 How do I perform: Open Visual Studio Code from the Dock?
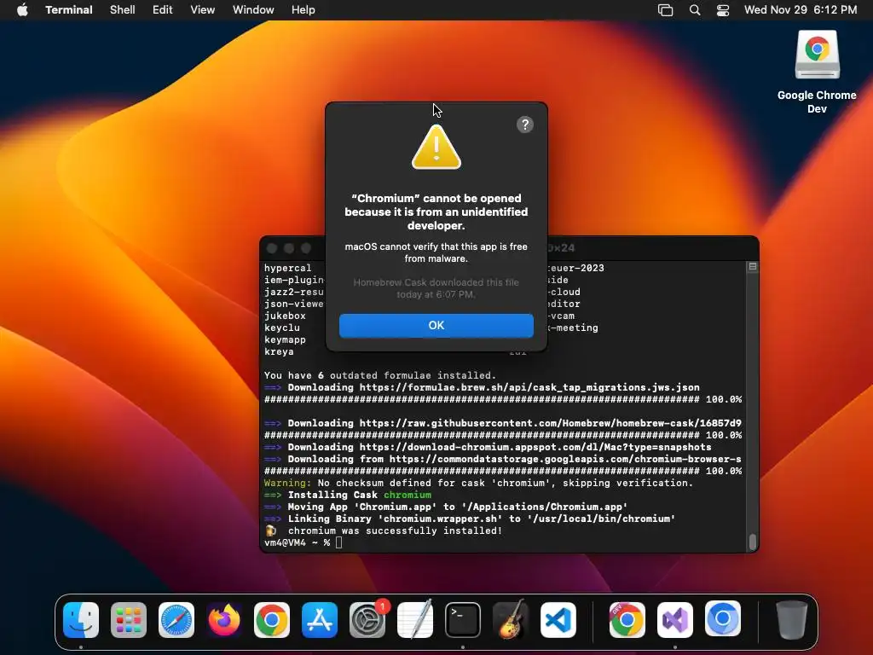point(558,619)
